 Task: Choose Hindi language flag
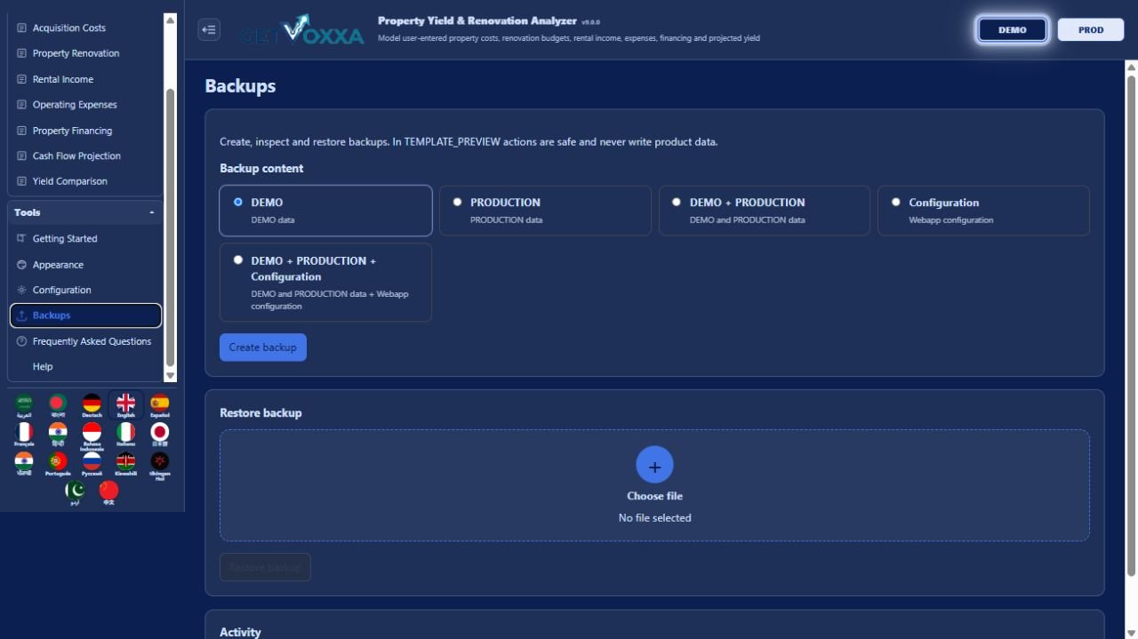pos(58,435)
